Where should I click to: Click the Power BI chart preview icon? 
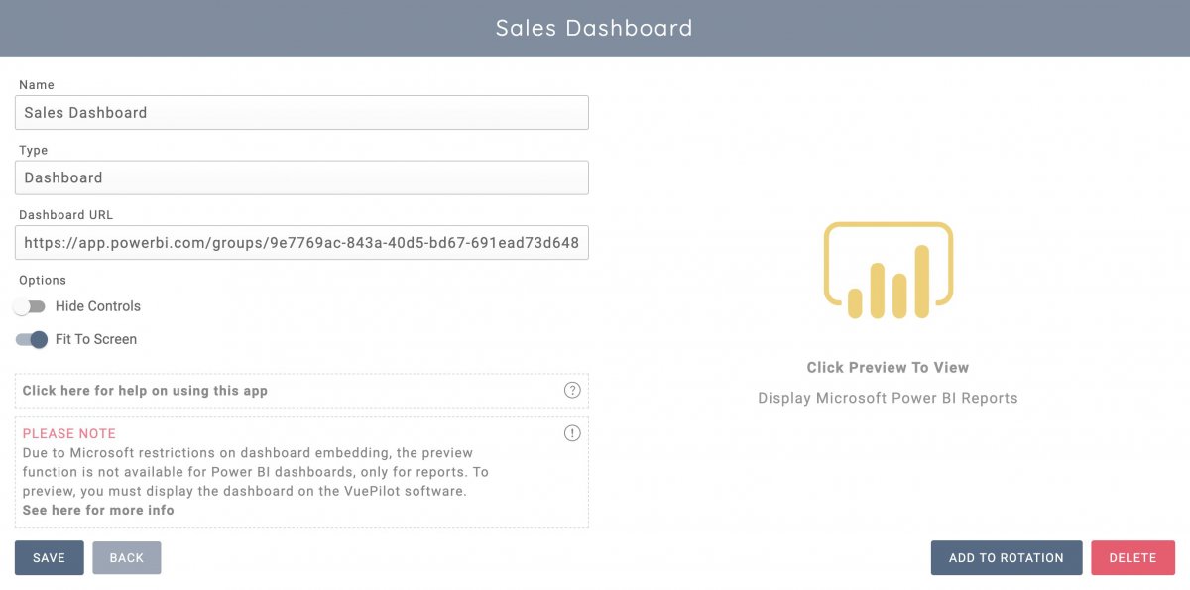click(x=889, y=271)
